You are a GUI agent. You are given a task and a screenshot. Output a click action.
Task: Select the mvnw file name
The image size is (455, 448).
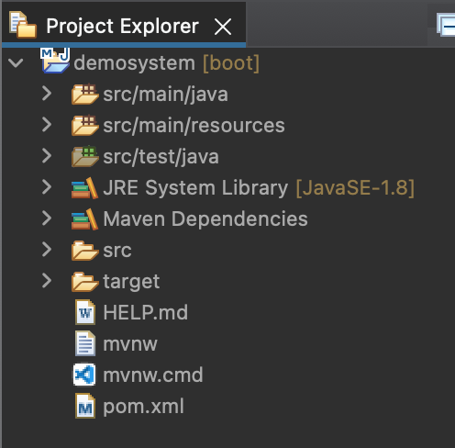point(130,344)
